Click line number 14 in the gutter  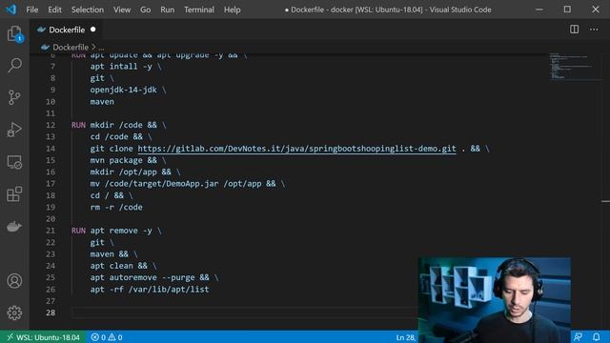tap(51, 149)
